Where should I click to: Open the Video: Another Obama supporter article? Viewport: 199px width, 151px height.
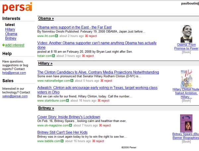[97, 45]
